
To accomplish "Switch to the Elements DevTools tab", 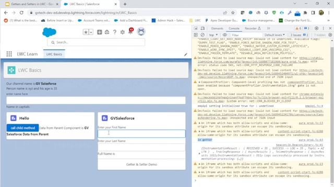I will [217, 28].
